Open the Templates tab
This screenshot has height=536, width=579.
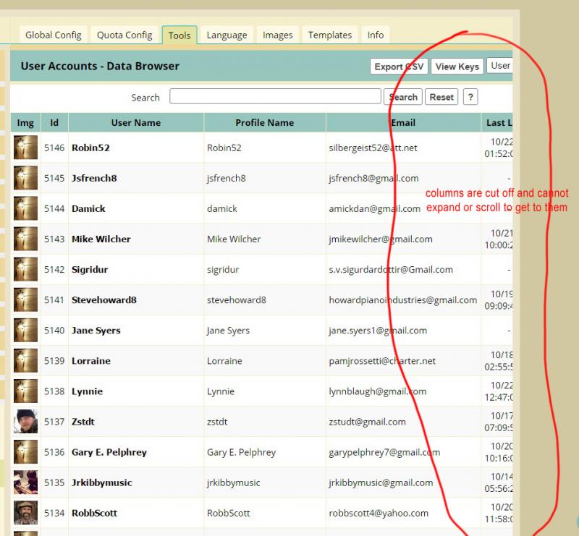pyautogui.click(x=330, y=35)
